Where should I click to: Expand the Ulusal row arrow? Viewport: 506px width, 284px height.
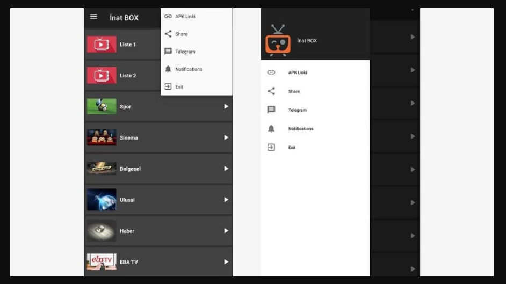[x=226, y=200]
